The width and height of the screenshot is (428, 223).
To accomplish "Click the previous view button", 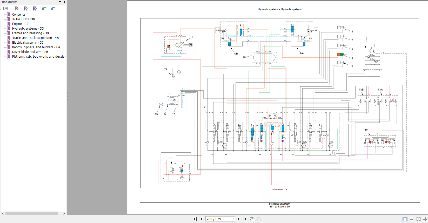I will (x=252, y=219).
